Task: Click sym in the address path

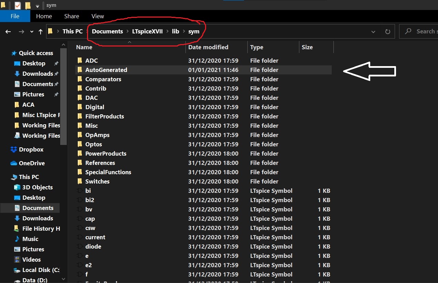Action: (x=194, y=31)
